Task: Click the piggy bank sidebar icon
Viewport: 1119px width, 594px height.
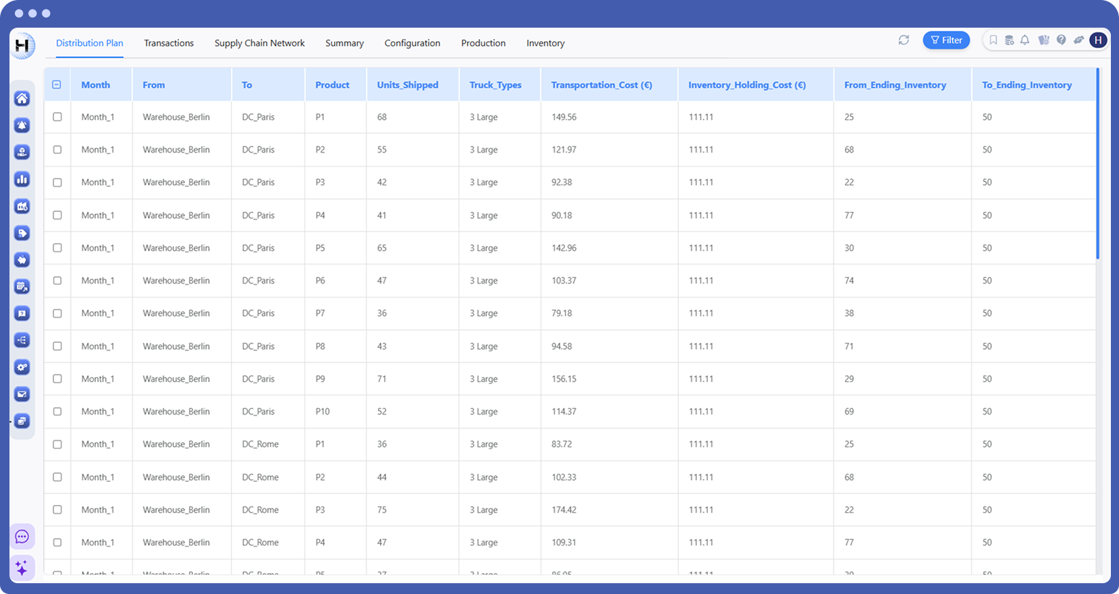Action: pyautogui.click(x=22, y=260)
